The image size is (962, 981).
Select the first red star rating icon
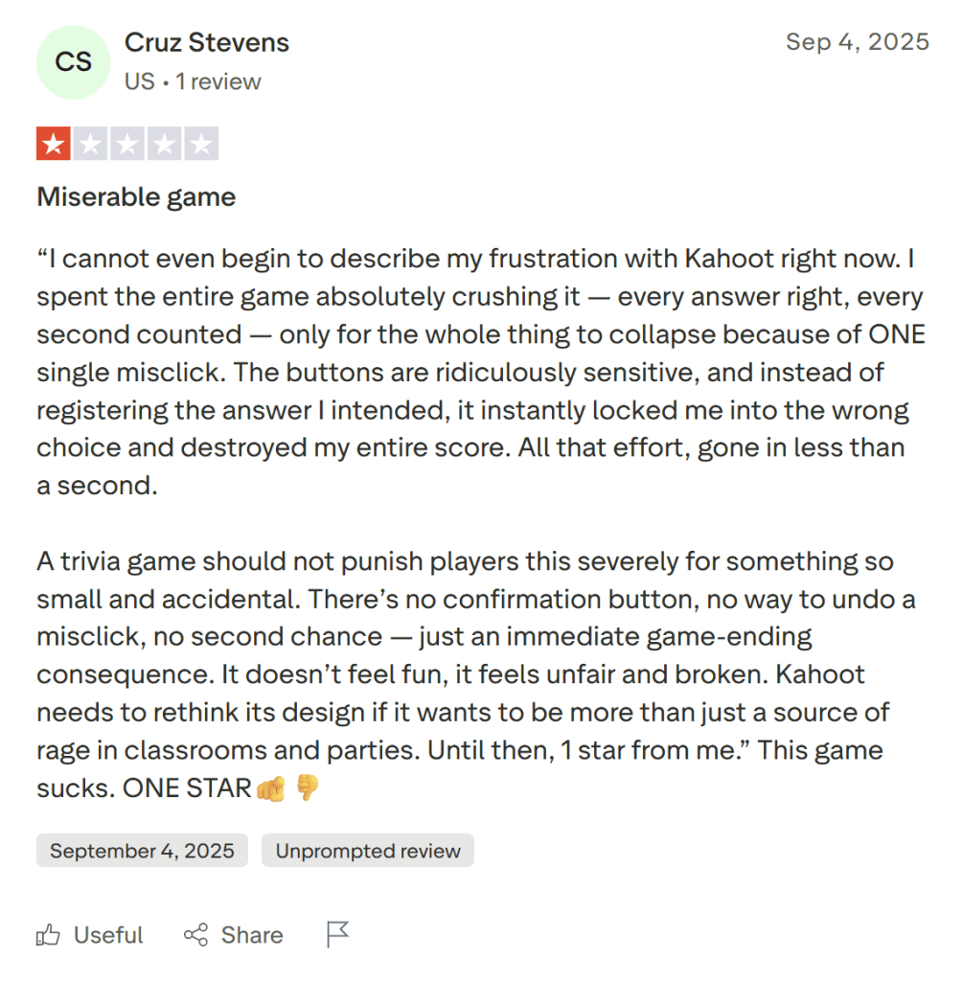point(55,143)
